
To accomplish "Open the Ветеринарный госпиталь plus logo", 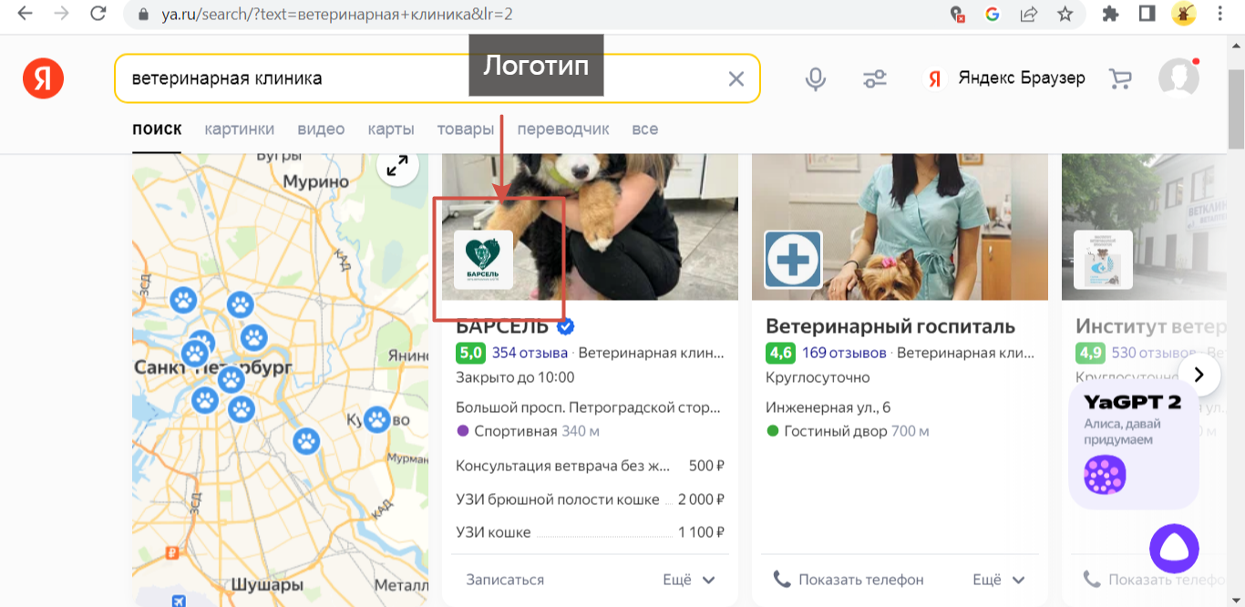I will [793, 260].
